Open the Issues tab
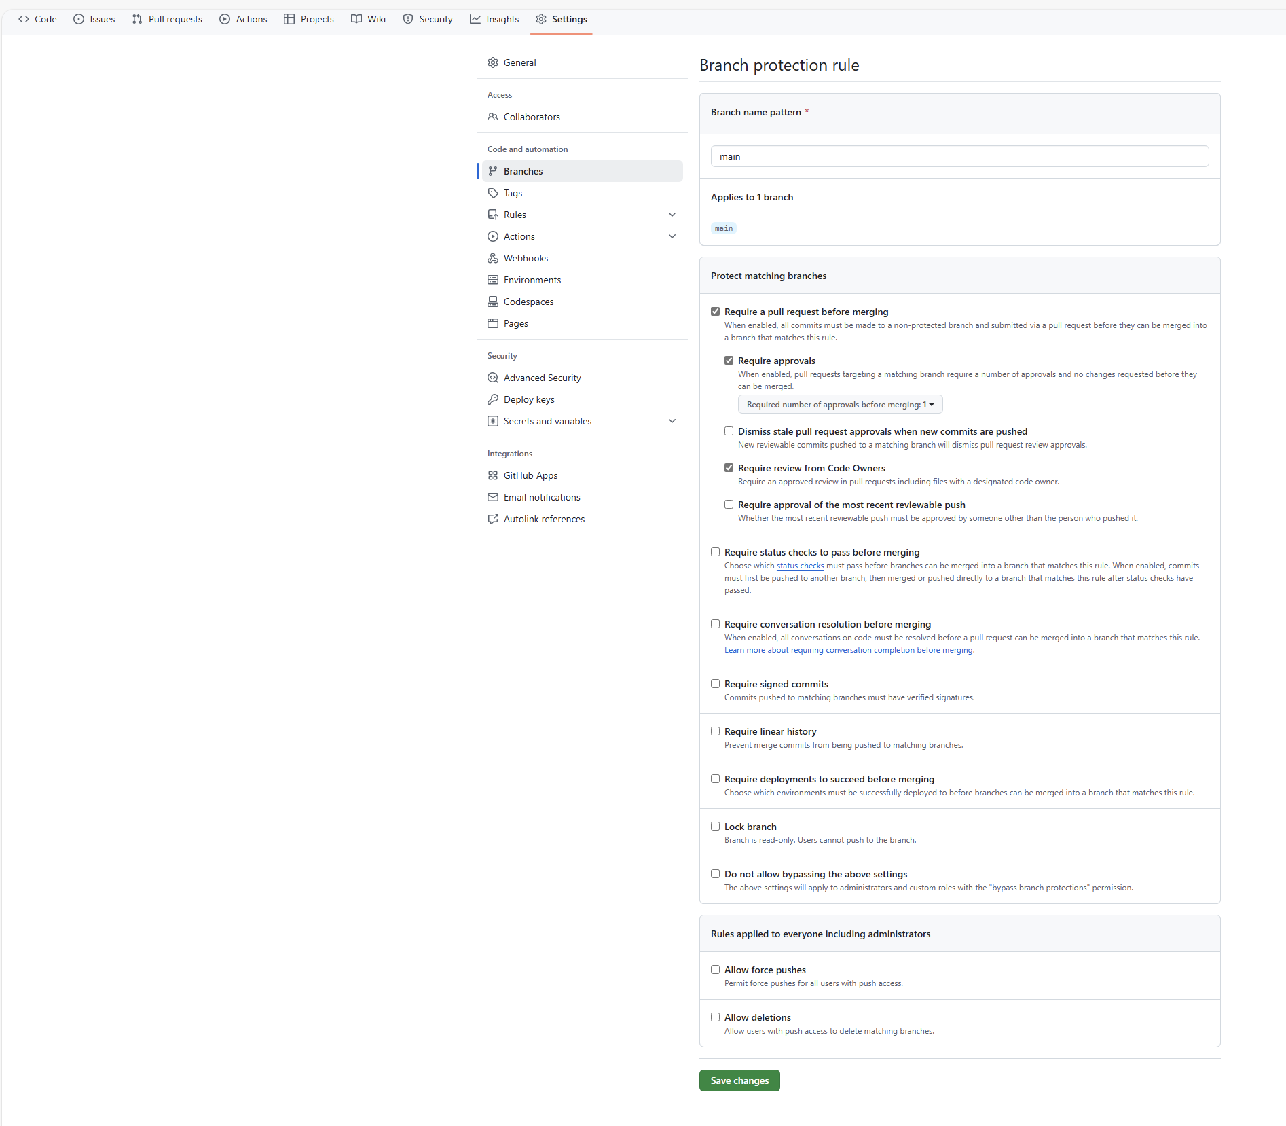The height and width of the screenshot is (1126, 1286). pos(94,19)
